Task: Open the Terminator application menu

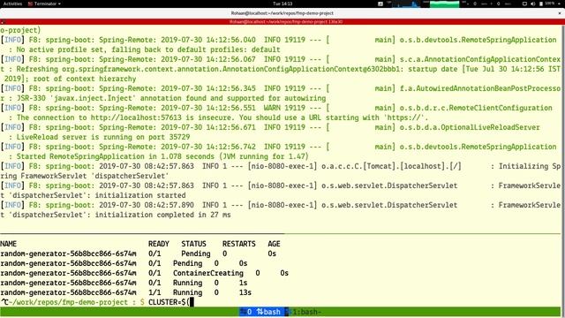Action: pyautogui.click(x=44, y=4)
